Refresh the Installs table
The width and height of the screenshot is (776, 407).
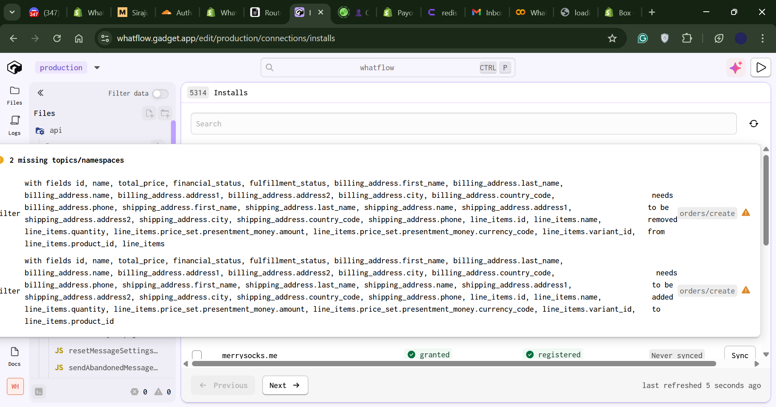[x=754, y=124]
